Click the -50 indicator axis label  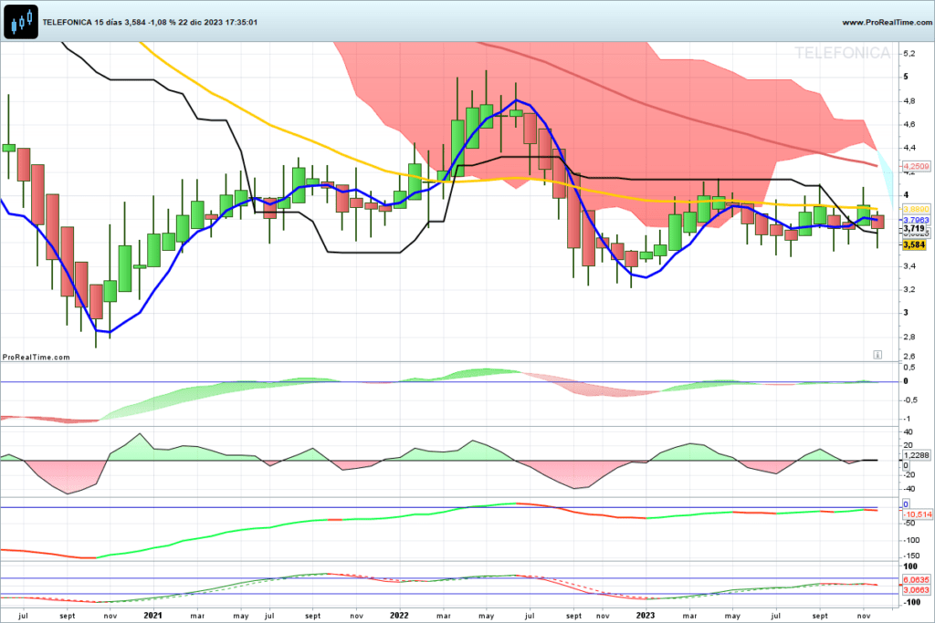909,523
